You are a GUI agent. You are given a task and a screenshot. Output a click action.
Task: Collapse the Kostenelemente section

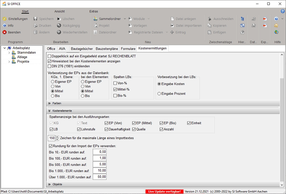tap(49, 111)
